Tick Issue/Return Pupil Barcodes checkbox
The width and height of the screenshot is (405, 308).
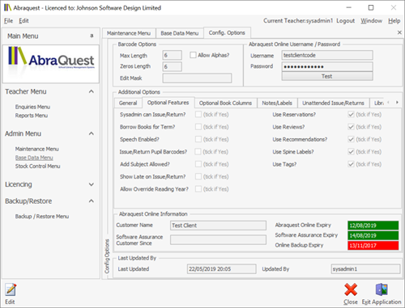pyautogui.click(x=198, y=152)
